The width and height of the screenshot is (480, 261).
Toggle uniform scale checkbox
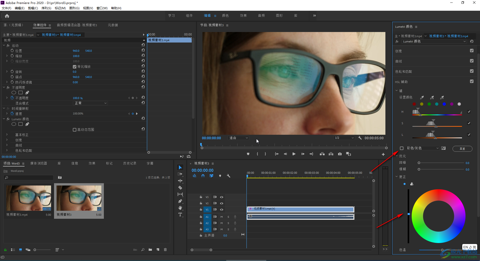[x=75, y=67]
